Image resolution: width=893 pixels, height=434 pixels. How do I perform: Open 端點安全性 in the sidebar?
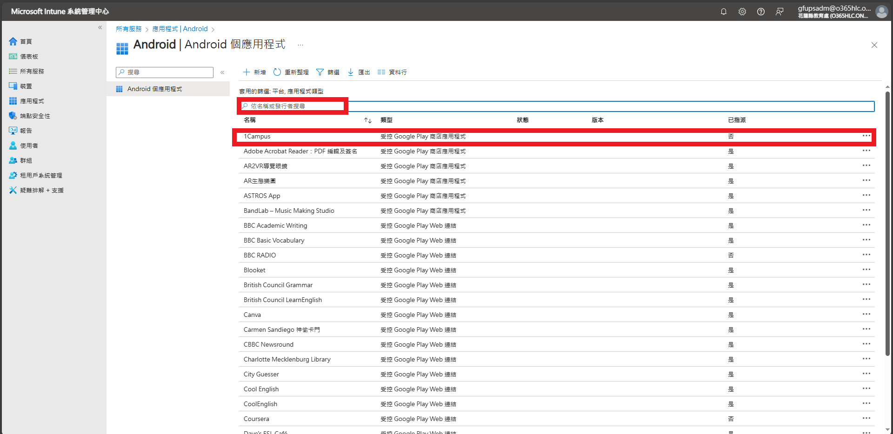click(35, 116)
